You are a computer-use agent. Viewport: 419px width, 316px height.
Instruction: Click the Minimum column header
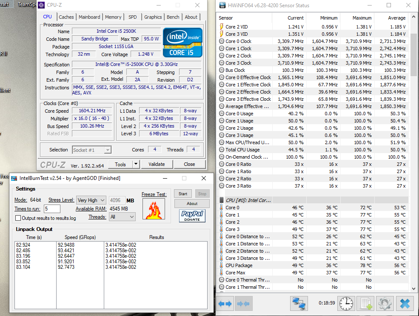[323, 18]
